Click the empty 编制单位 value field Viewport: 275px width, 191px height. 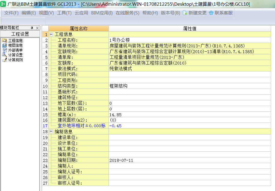coord(190,154)
